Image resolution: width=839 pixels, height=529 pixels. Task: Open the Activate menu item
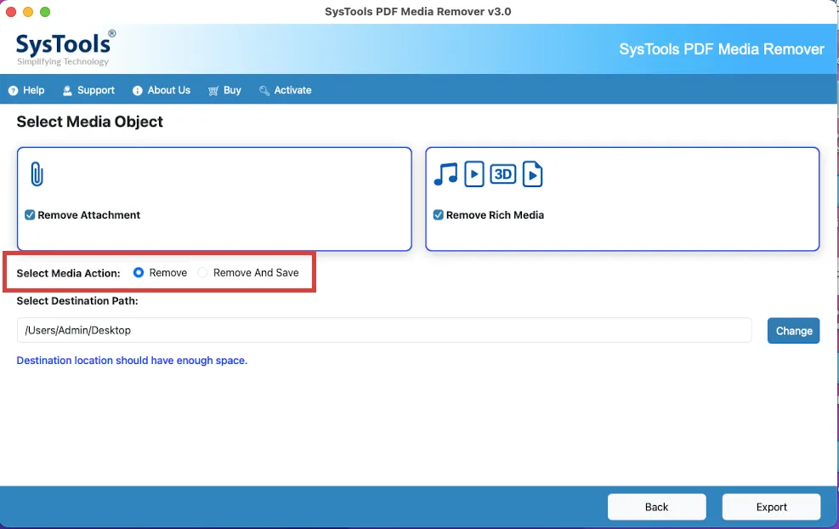pos(286,90)
